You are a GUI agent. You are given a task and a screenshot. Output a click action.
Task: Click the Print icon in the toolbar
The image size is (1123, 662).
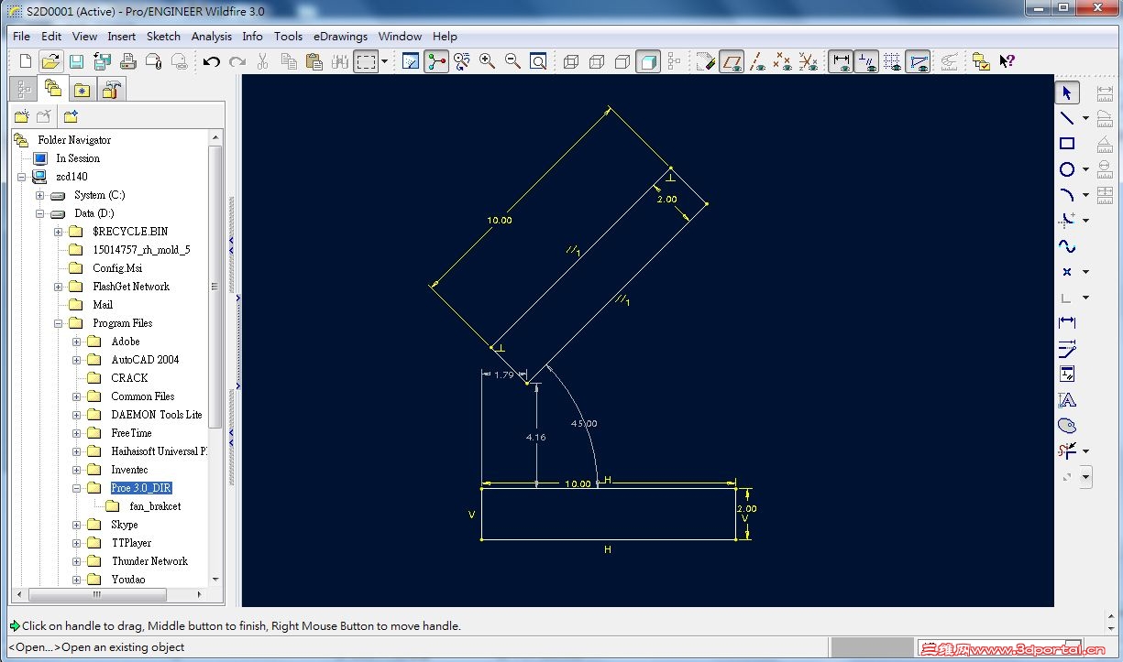tap(128, 61)
